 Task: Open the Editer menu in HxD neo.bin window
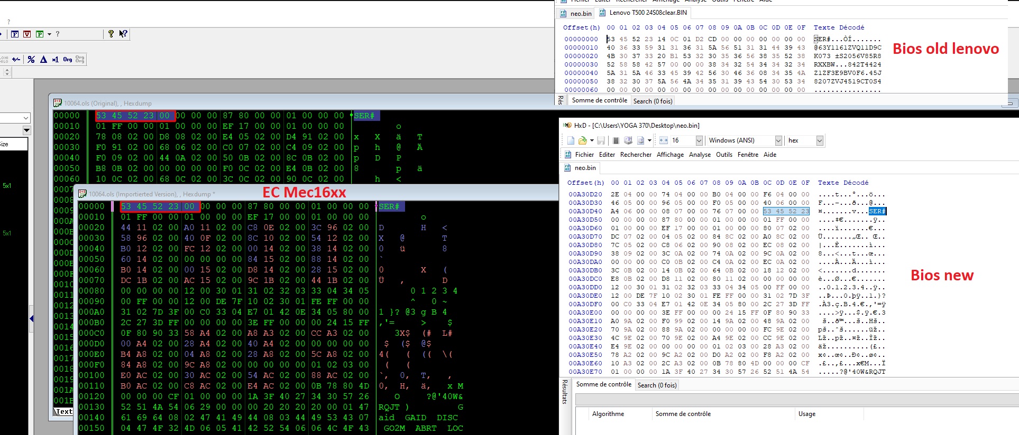607,155
